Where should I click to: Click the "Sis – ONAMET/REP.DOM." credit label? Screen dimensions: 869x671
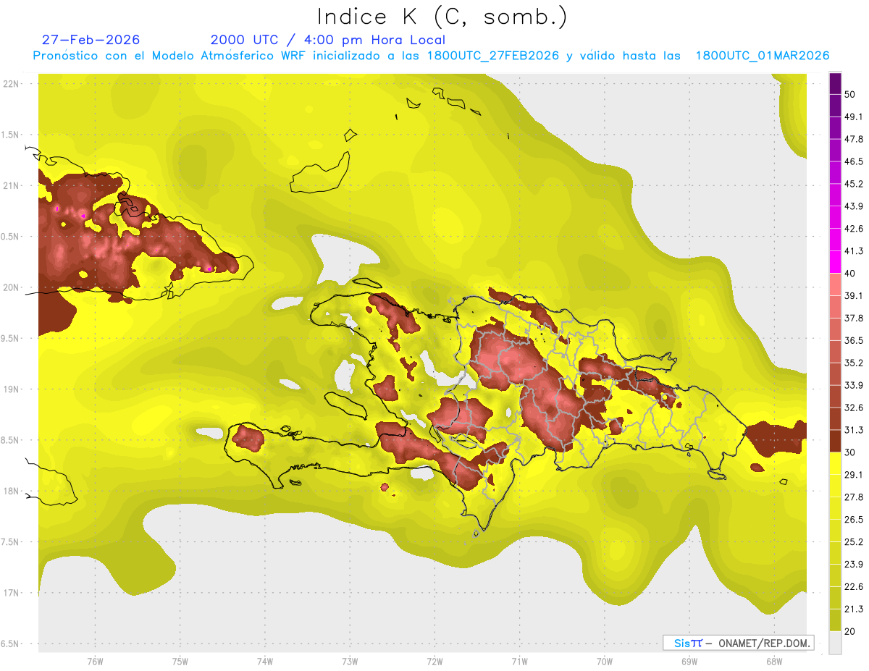point(739,643)
